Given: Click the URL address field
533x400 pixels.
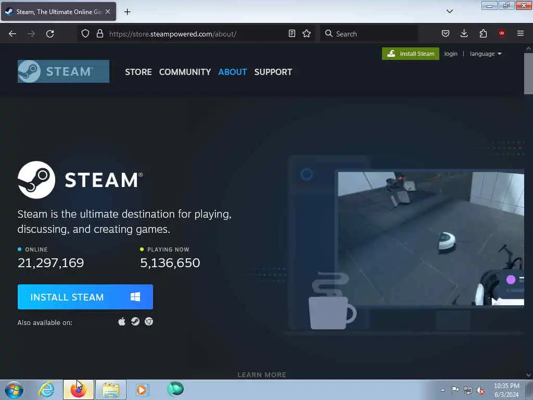Looking at the screenshot, I should [196, 34].
